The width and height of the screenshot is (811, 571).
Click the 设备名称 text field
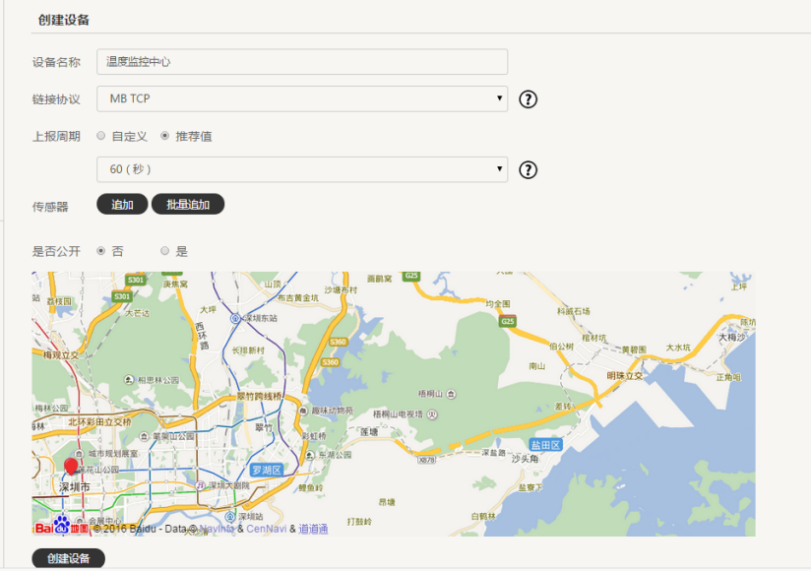(302, 61)
